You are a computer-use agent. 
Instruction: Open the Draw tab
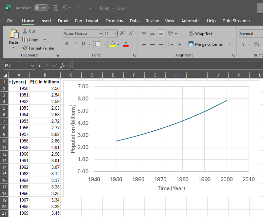(63, 21)
